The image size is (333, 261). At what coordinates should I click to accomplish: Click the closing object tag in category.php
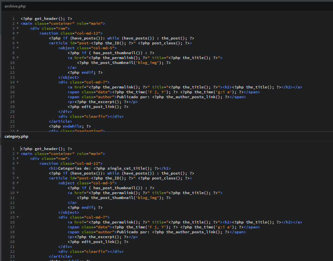click(x=68, y=212)
